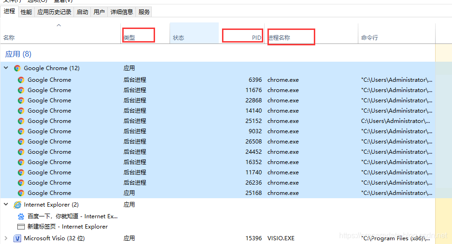452x244 pixels.
Task: Click the Chrome icon of PID 24452 row
Action: tap(21, 152)
